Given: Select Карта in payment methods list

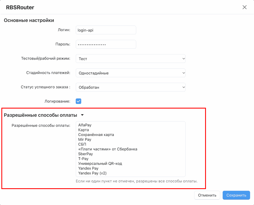Looking at the screenshot, I should tap(130, 130).
